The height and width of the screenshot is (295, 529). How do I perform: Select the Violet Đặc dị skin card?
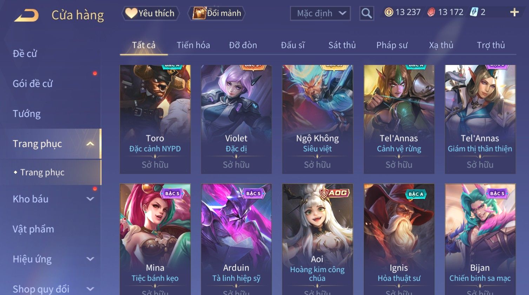(x=236, y=119)
